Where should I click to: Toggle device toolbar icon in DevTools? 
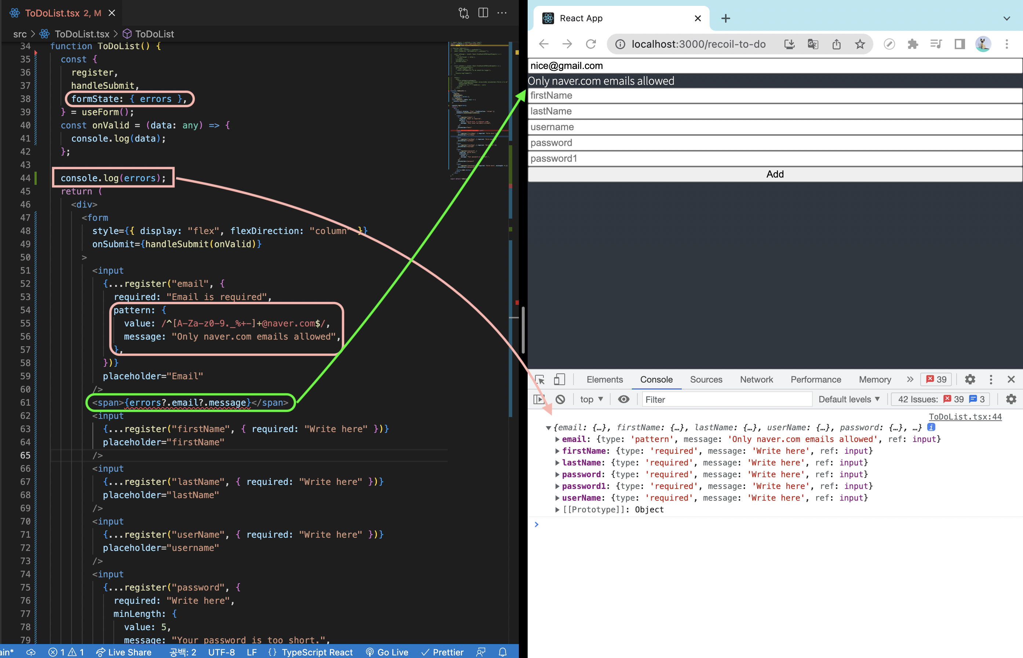559,379
